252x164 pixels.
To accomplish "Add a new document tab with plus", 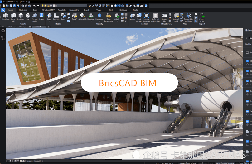I will pyautogui.click(x=49, y=27).
